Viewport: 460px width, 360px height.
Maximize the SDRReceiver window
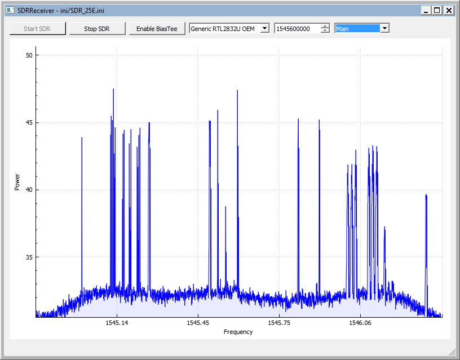(437, 10)
